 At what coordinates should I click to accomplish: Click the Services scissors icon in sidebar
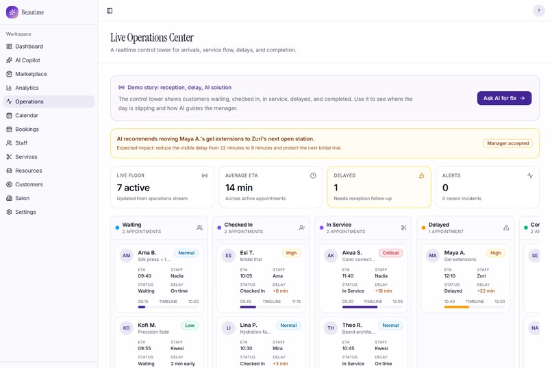point(9,157)
